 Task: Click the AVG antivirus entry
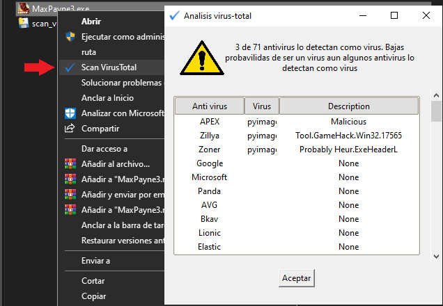pos(210,205)
